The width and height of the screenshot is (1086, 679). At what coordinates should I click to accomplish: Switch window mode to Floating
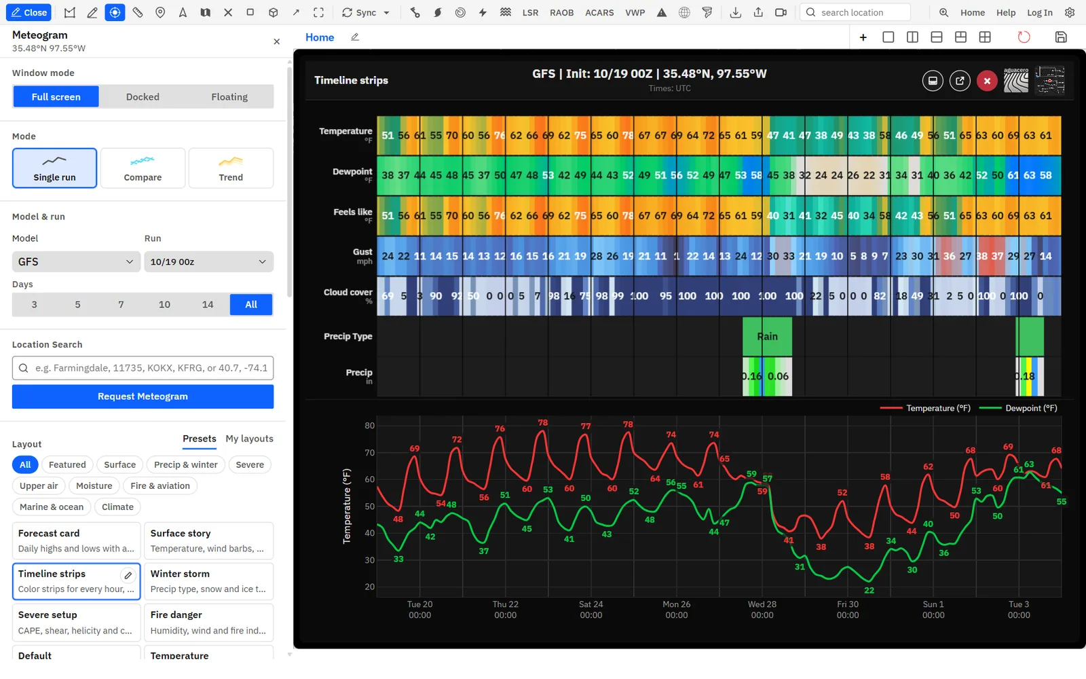[229, 96]
